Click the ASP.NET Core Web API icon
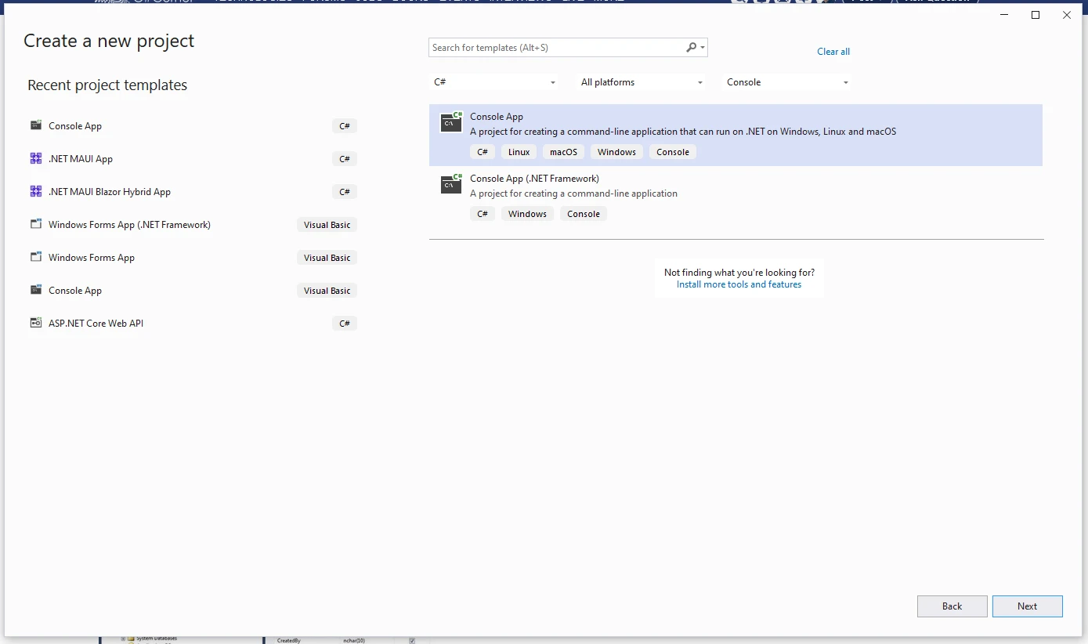This screenshot has width=1088, height=644. [36, 323]
